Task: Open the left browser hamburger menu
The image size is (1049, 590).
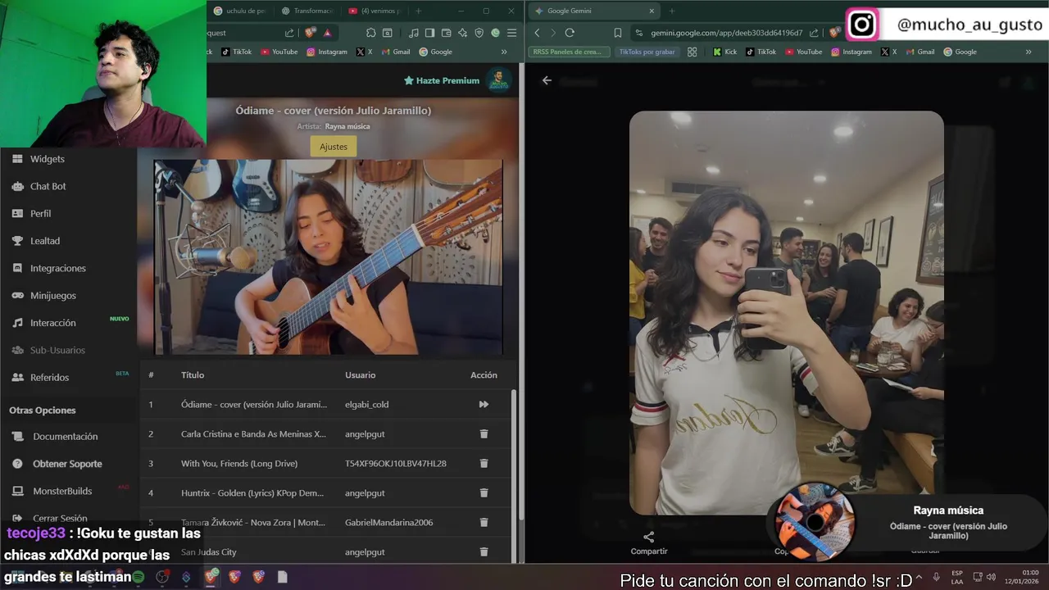Action: pyautogui.click(x=512, y=33)
